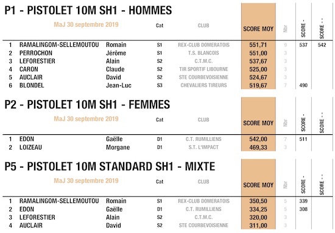Select the CARON Claude row
The image size is (335, 233).
point(167,70)
